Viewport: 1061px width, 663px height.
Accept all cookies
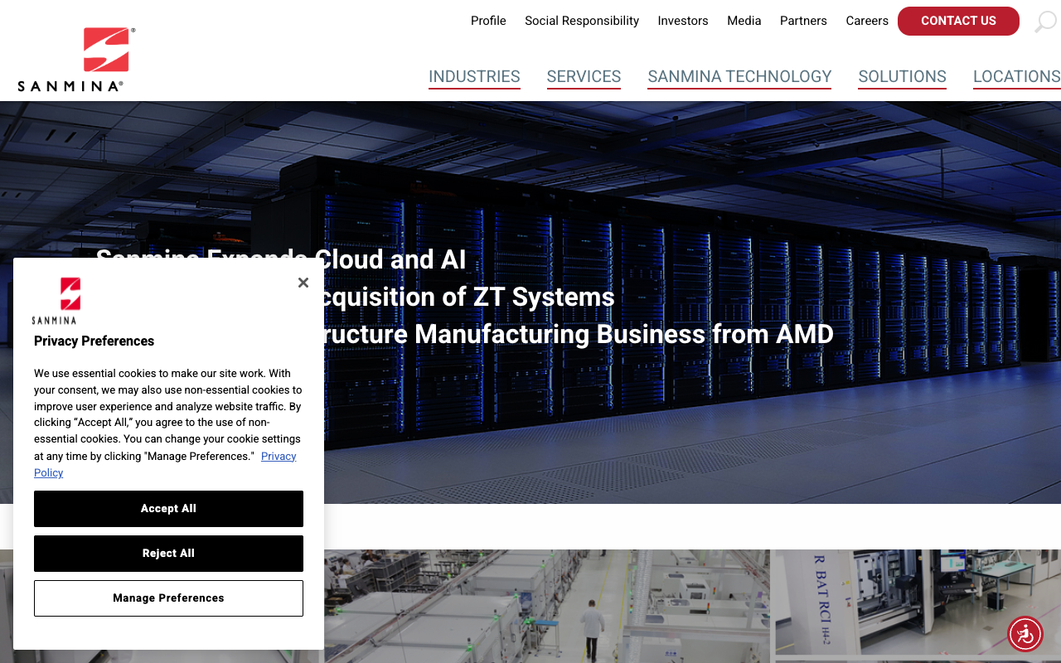point(168,509)
